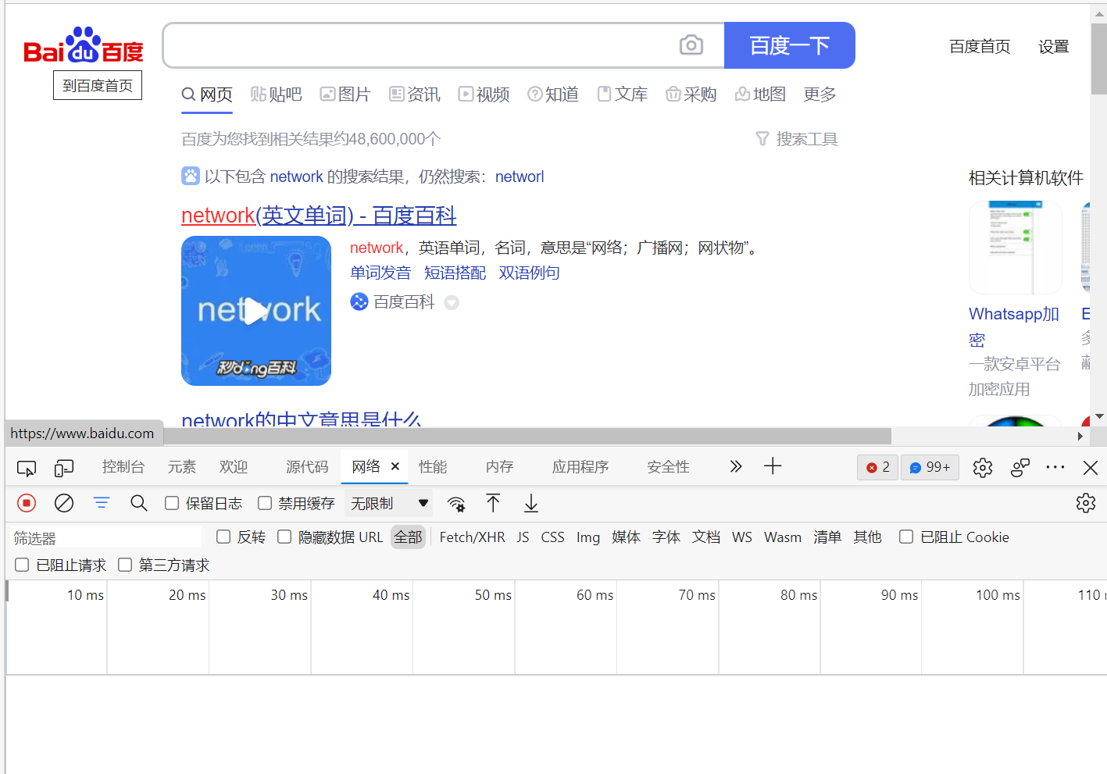This screenshot has width=1107, height=774.
Task: Open the network 百度百科 result link
Action: 319,216
